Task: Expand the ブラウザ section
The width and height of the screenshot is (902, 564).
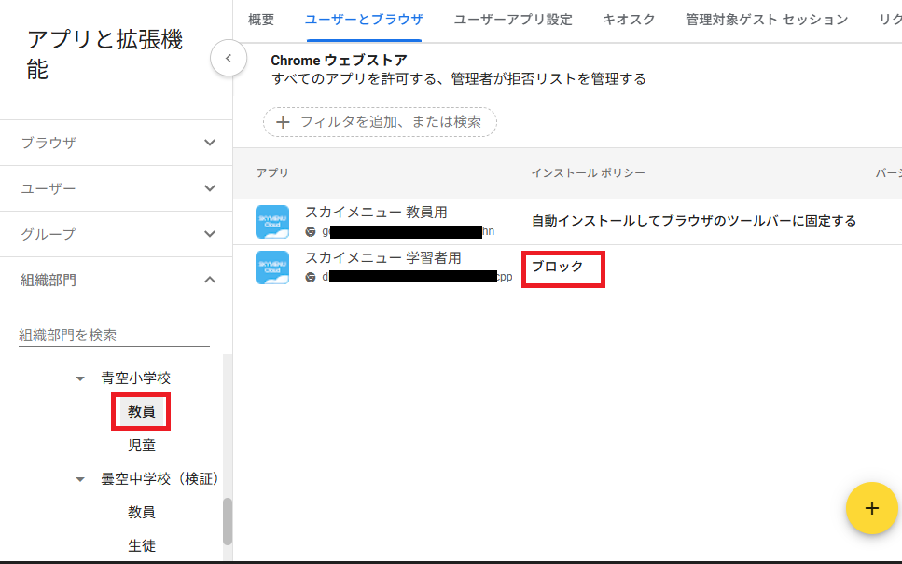Action: click(210, 143)
